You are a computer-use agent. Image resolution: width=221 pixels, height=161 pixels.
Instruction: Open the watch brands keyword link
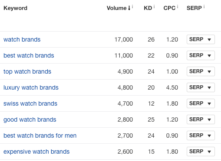pyautogui.click(x=22, y=39)
